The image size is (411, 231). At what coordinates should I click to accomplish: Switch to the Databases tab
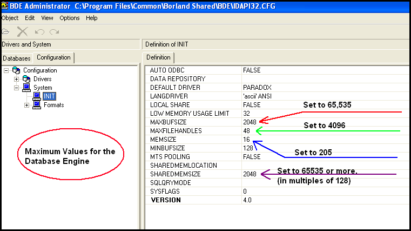pyautogui.click(x=17, y=58)
